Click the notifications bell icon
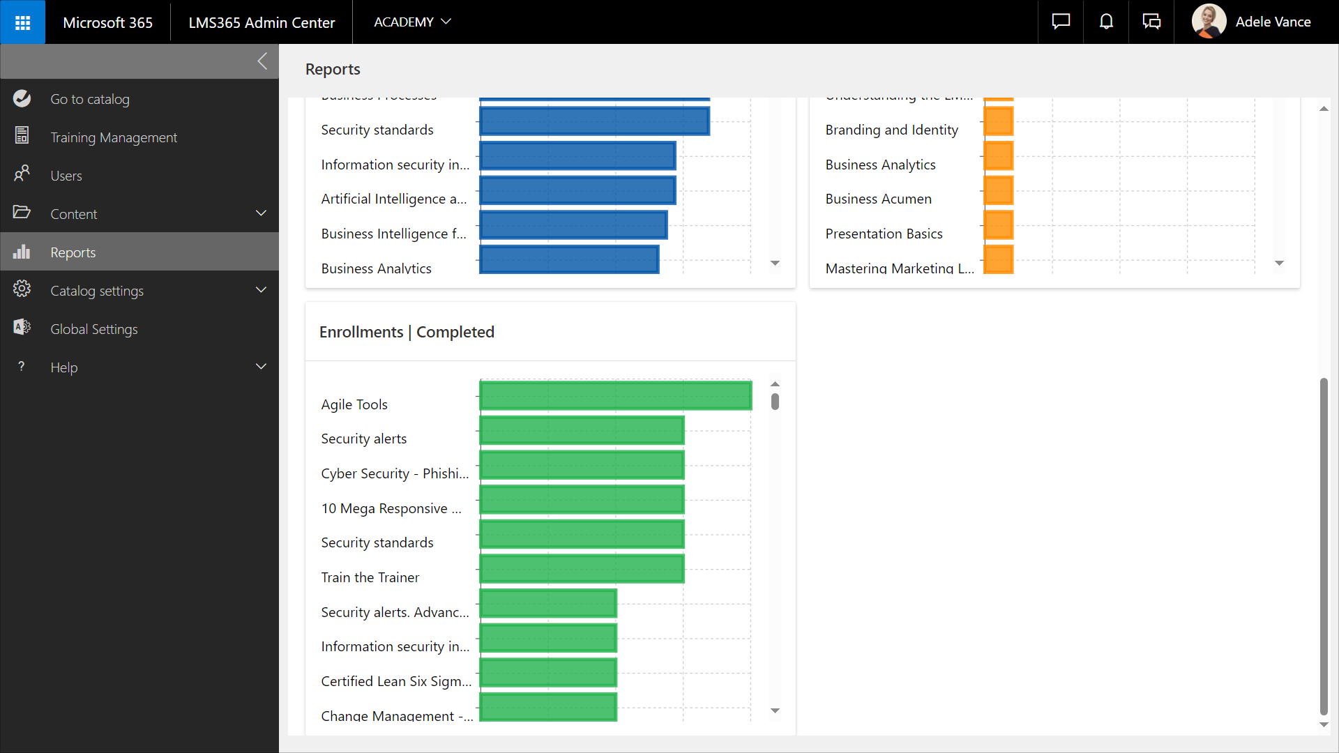 1106,22
